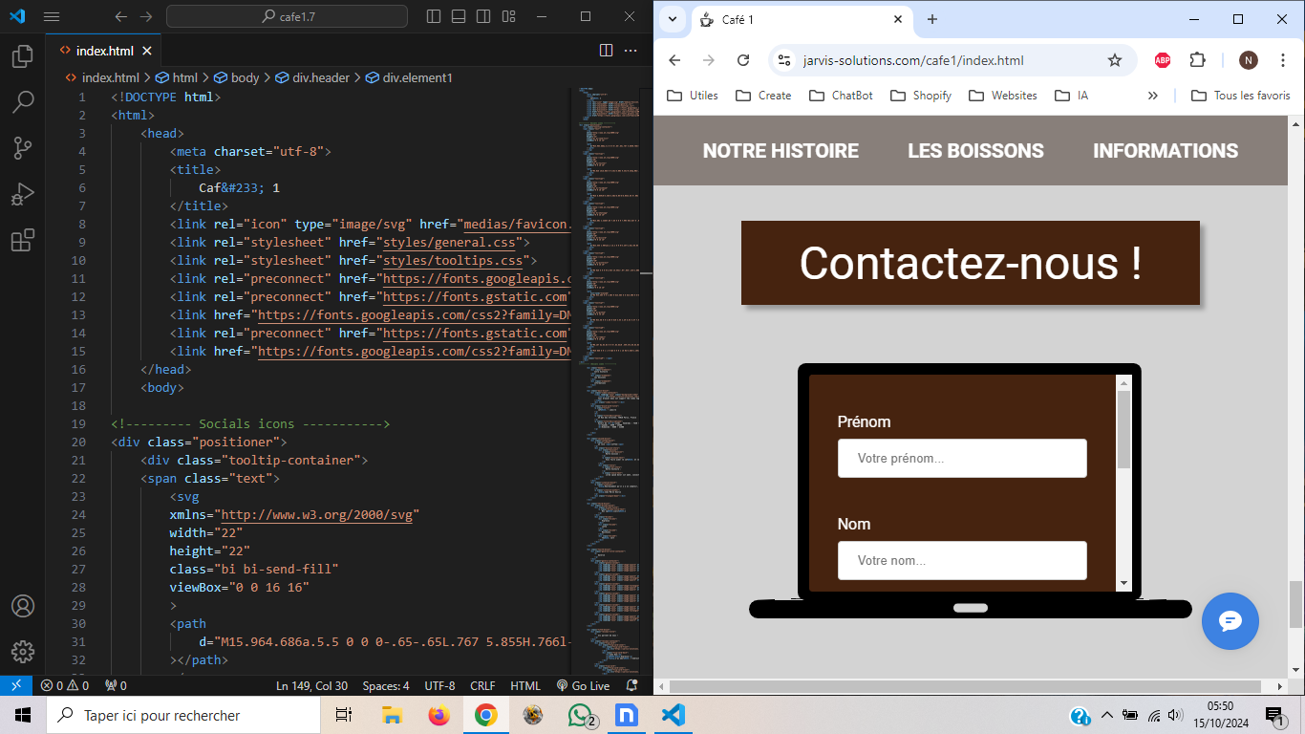Toggle the bottom panel layout button
Viewport: 1305px width, 734px height.
459,16
